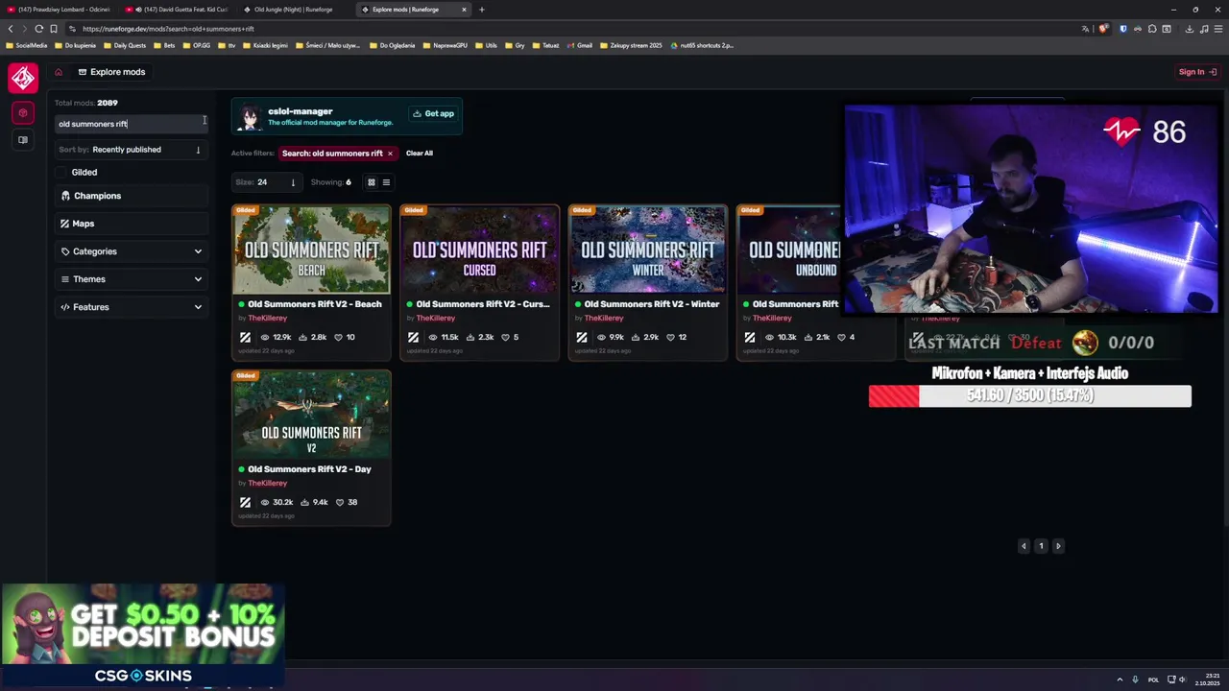Select results page 1
The height and width of the screenshot is (691, 1229).
(1041, 546)
